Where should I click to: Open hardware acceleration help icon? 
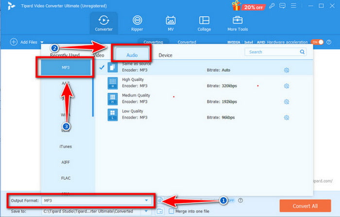[329, 42]
